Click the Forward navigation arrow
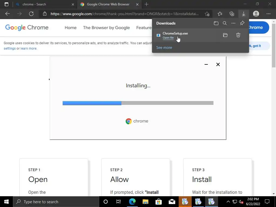 click(19, 14)
